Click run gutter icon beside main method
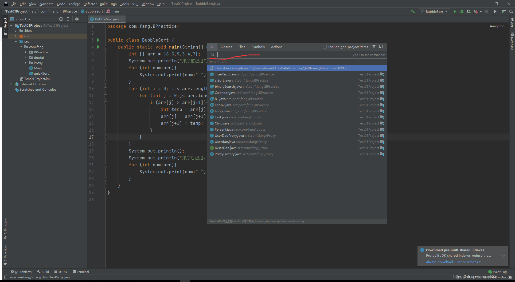The image size is (515, 282). (98, 47)
